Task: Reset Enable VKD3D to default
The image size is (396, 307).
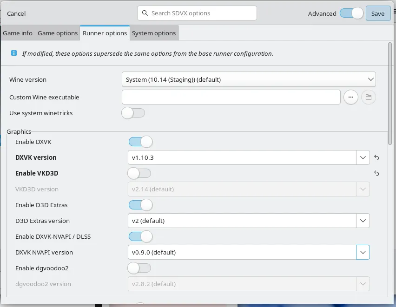Action: click(376, 174)
